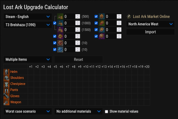Click the Helm armor icon
This screenshot has width=178, height=119.
(x=7, y=72)
